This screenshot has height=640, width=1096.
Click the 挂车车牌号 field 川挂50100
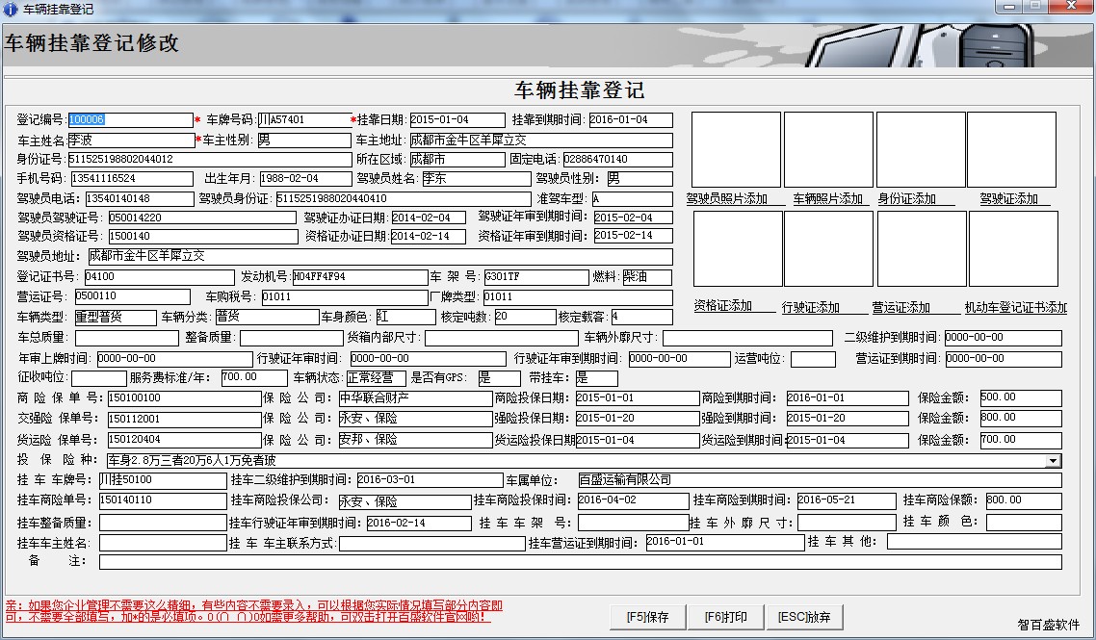163,480
